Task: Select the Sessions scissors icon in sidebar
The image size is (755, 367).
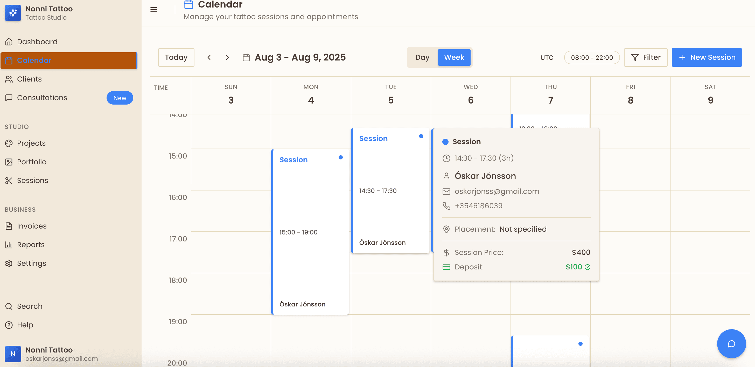Action: click(x=9, y=181)
